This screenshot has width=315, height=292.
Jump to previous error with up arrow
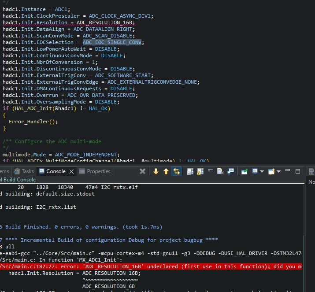pyautogui.click(x=166, y=171)
